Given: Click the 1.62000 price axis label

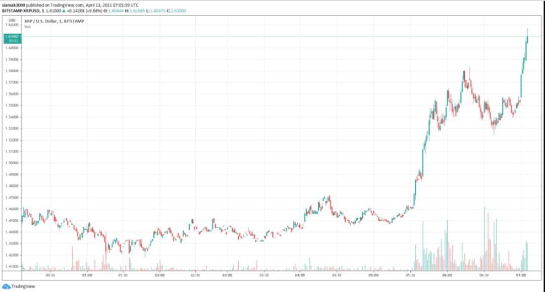Looking at the screenshot, I should pyautogui.click(x=12, y=24).
